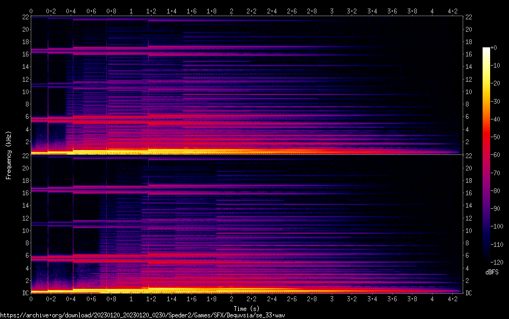The width and height of the screenshot is (509, 319).
Task: Click the DC label on the right frequency axis
Action: pyautogui.click(x=469, y=293)
